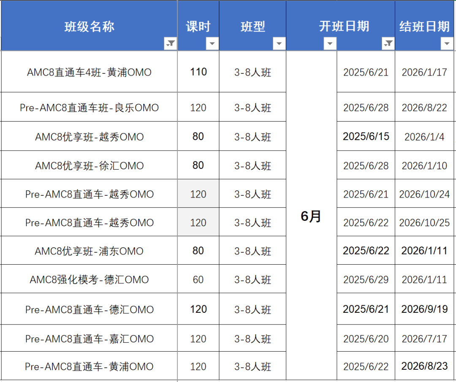
Task: Select cell Pre-AMC8直通车-德汇OMO
Action: 89,309
